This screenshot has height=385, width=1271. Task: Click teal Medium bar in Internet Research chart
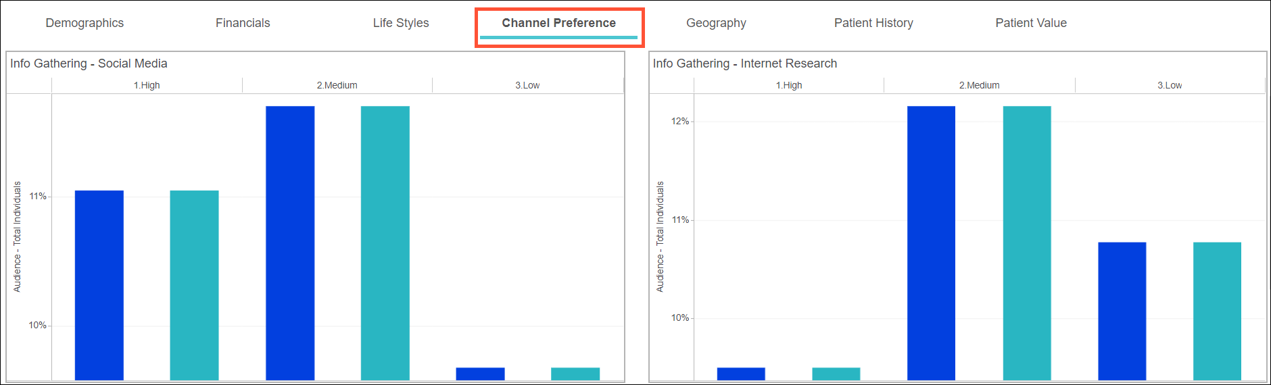(1027, 243)
